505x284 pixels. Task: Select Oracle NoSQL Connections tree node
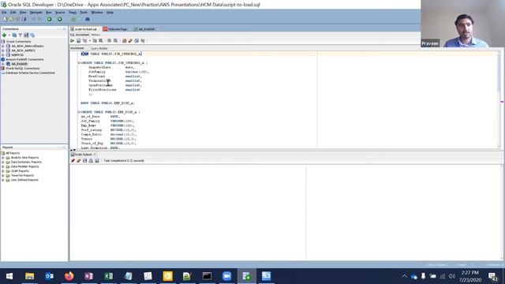[x=23, y=69]
